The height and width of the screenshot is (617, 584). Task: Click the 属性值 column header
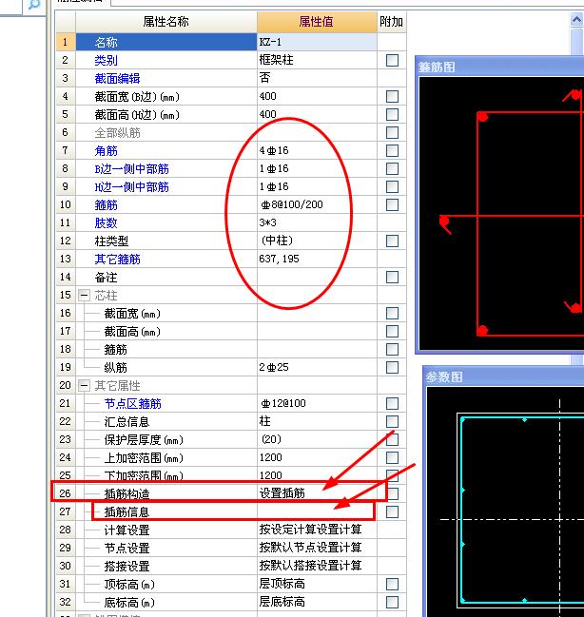coord(317,22)
